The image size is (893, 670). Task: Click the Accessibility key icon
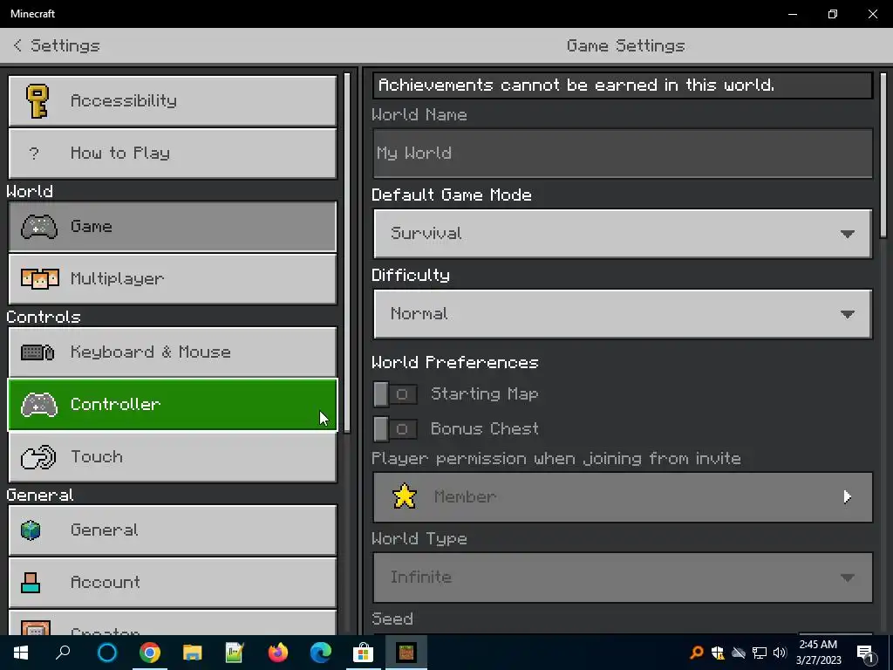point(37,101)
